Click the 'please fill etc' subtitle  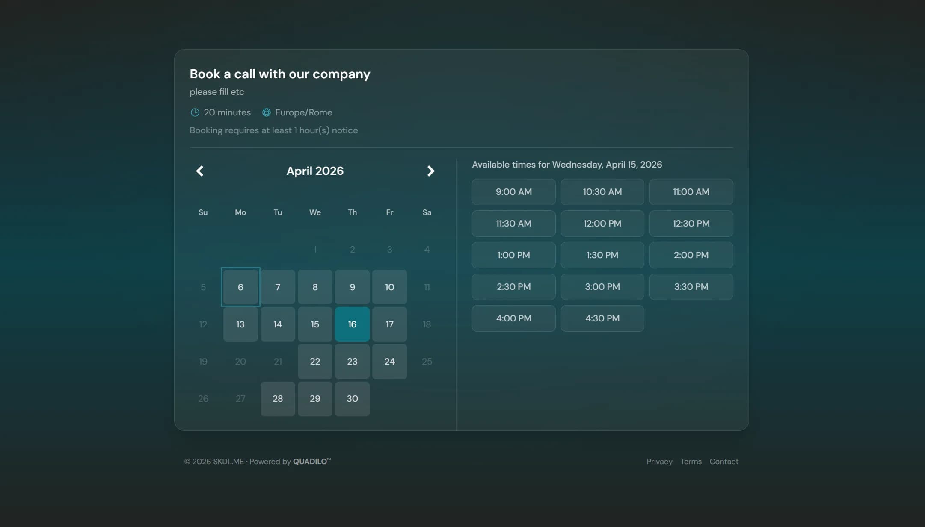tap(217, 92)
